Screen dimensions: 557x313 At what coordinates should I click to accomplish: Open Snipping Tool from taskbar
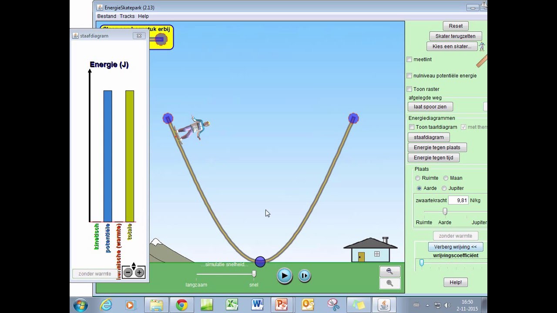point(333,305)
